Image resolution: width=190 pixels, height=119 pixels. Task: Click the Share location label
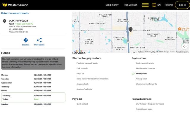(39, 45)
